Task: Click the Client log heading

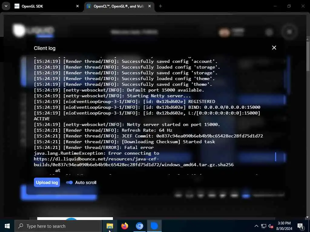Action: pos(45,48)
